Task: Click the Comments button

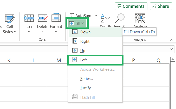Action: tap(131, 6)
